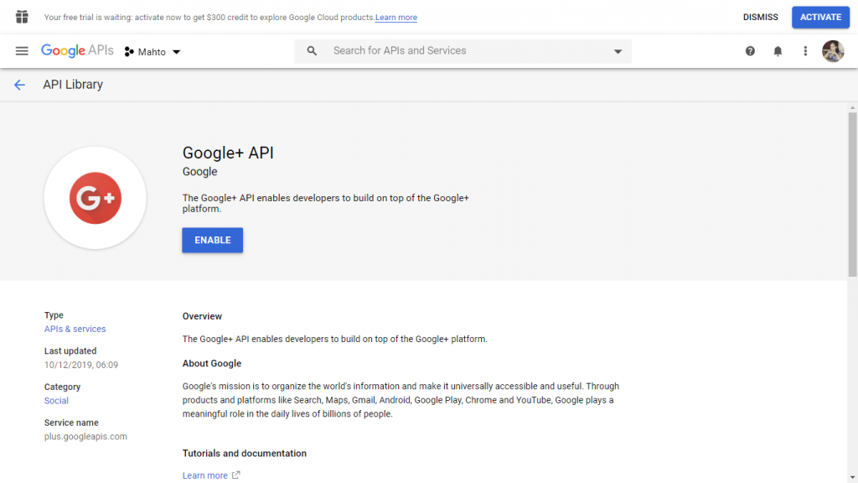Activate the free trial
This screenshot has height=483, width=858.
(x=820, y=17)
